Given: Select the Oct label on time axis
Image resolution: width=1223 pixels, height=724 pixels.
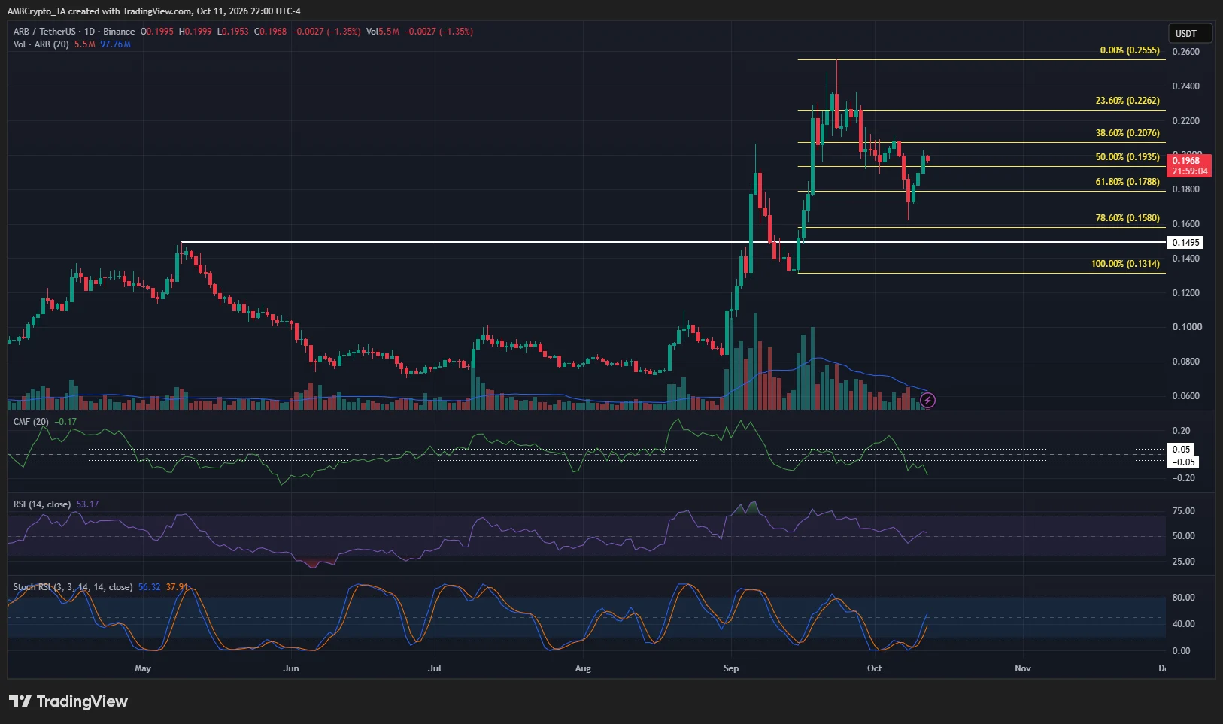Looking at the screenshot, I should [874, 668].
